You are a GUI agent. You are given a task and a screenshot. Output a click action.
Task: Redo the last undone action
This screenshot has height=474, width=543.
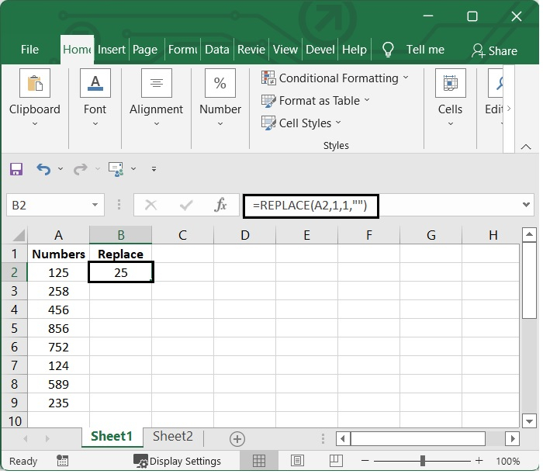click(81, 169)
